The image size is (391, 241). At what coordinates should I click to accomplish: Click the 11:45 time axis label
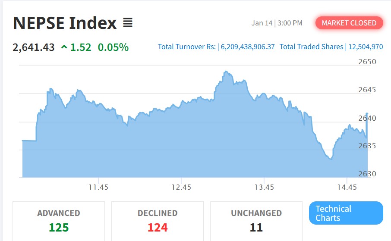pos(98,188)
